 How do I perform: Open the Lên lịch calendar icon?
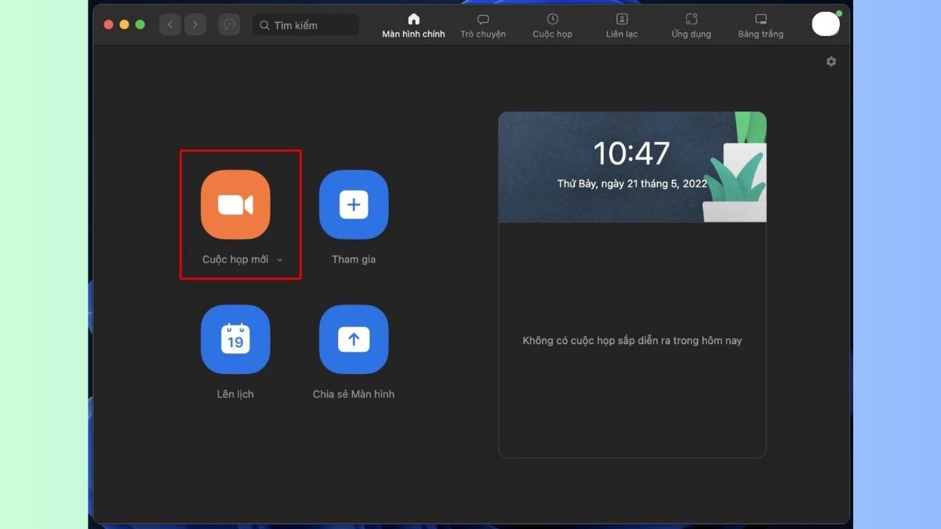[x=235, y=339]
